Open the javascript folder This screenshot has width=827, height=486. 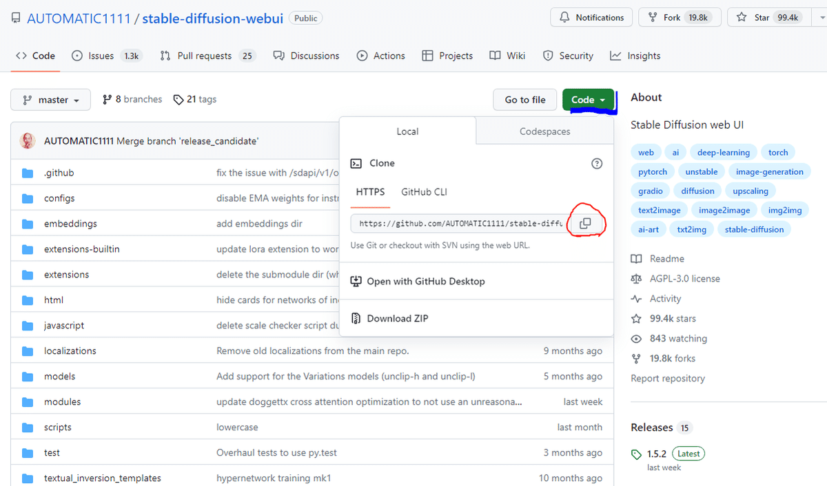(x=64, y=326)
